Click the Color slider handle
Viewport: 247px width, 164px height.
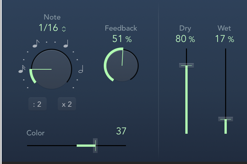[95, 145]
